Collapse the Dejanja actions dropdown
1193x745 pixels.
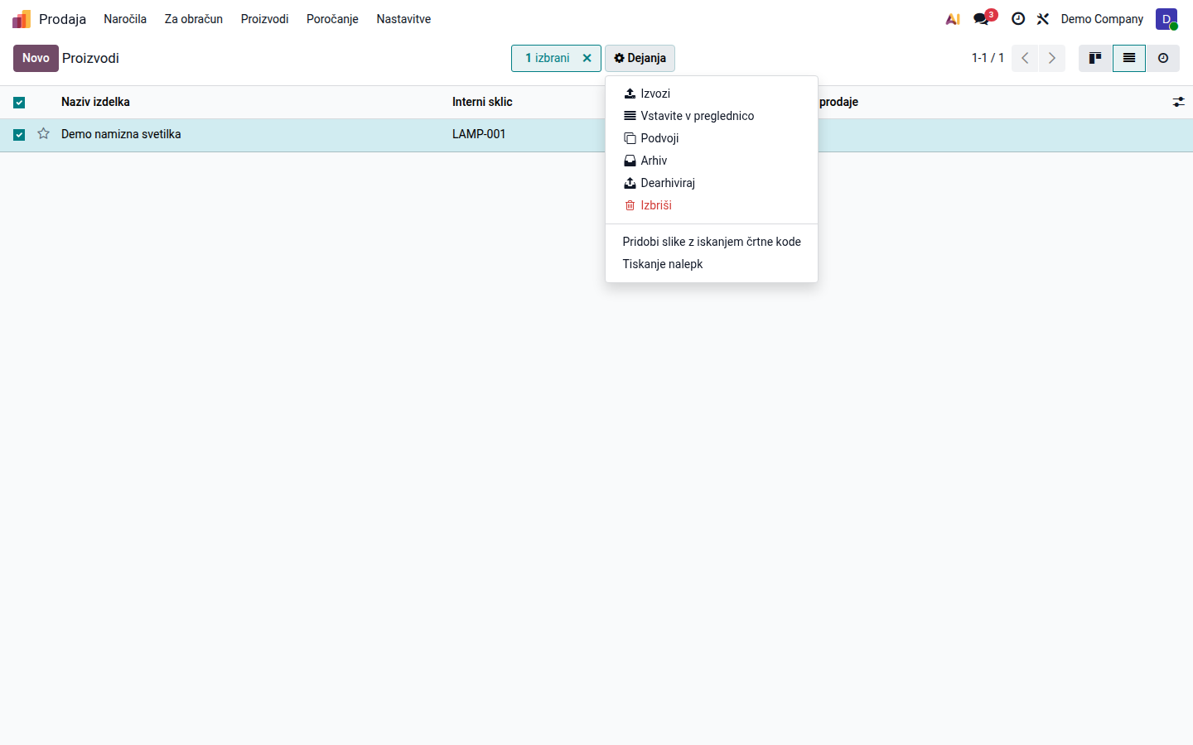(640, 58)
